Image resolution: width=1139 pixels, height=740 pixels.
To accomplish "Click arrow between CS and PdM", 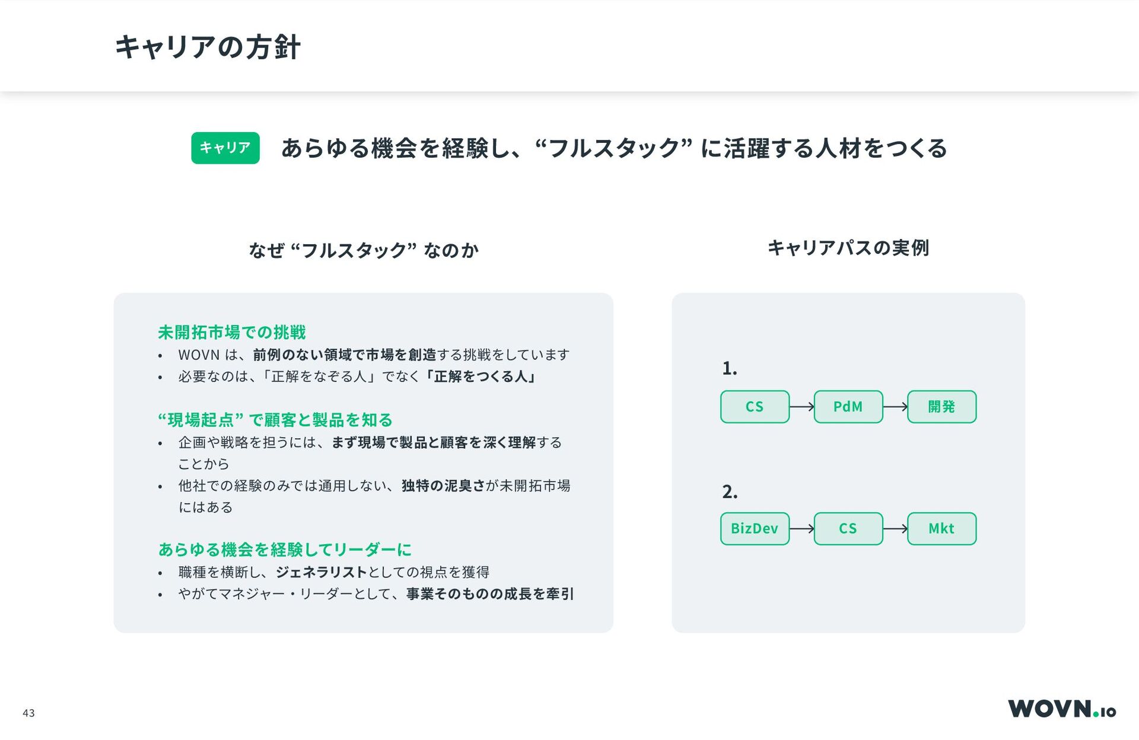I will click(802, 407).
